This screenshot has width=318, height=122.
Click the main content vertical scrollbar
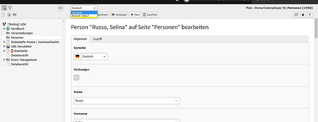pyautogui.click(x=316, y=28)
